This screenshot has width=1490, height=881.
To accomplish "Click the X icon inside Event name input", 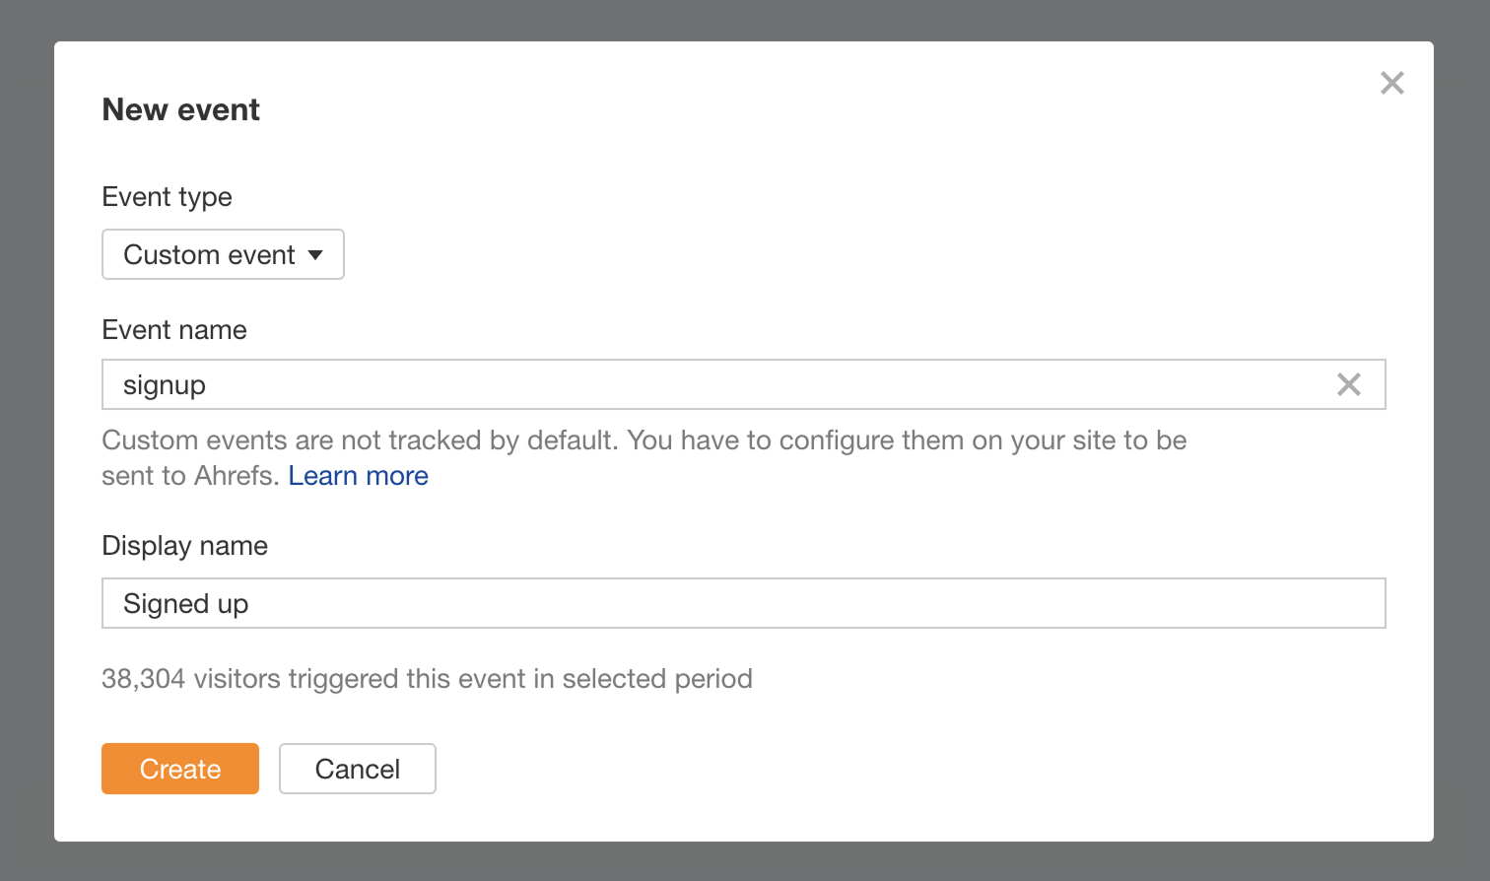I will click(1348, 384).
